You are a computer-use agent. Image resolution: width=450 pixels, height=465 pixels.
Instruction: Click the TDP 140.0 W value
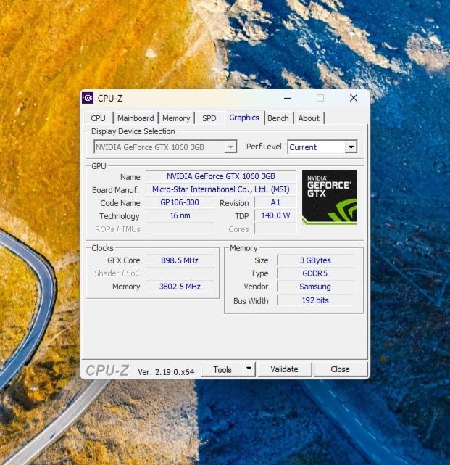click(275, 215)
